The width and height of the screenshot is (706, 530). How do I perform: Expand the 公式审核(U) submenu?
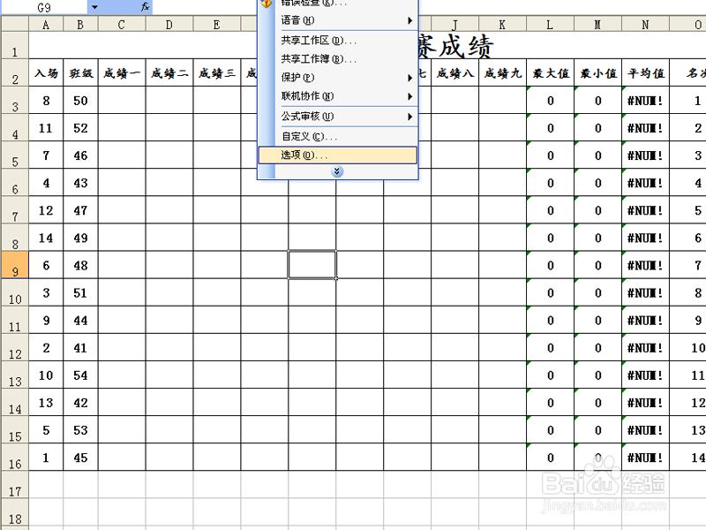click(x=338, y=117)
